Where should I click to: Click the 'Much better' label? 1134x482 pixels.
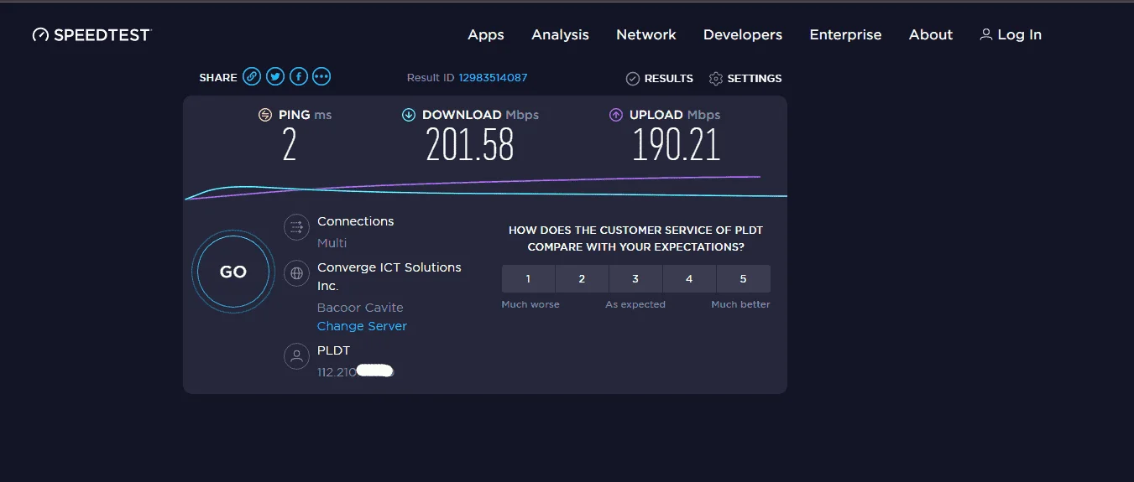[740, 304]
